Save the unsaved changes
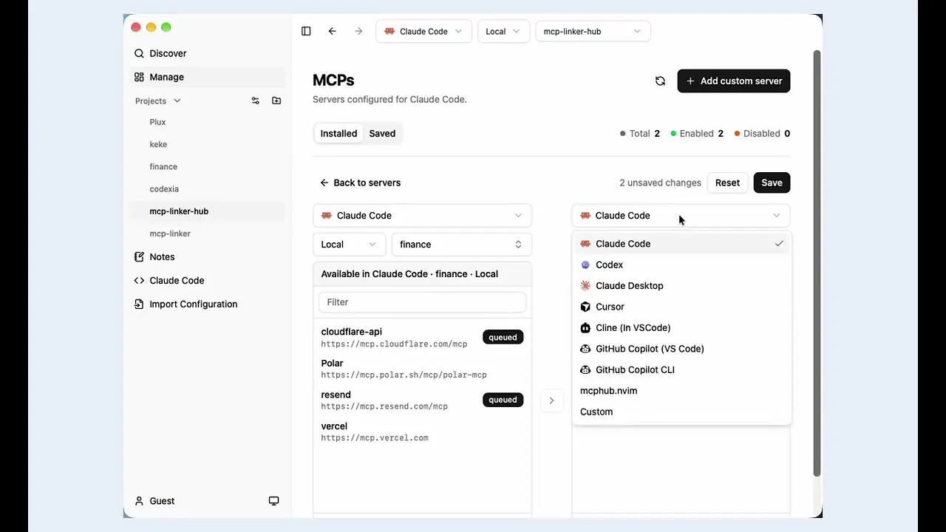 pos(772,183)
